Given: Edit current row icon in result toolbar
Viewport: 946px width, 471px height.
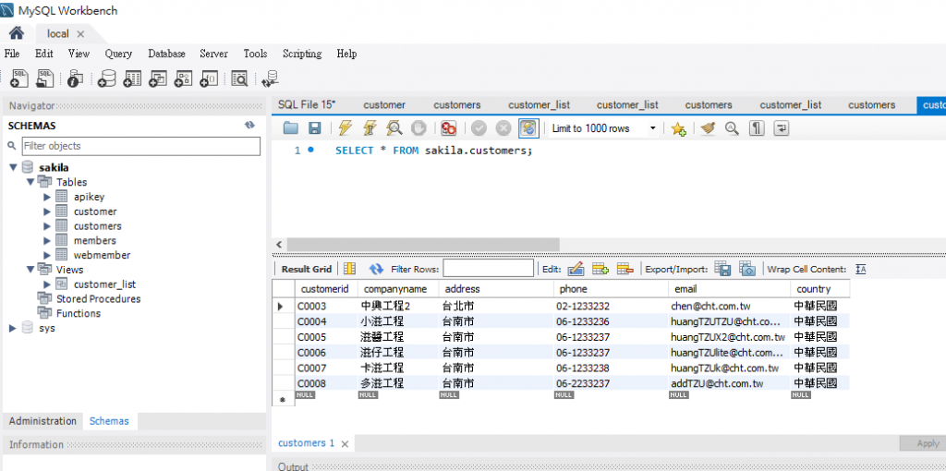Looking at the screenshot, I should click(576, 269).
